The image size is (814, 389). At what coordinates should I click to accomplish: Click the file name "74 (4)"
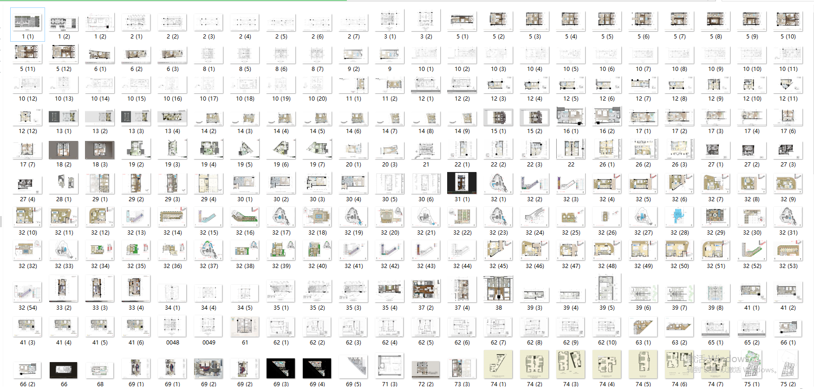click(607, 384)
